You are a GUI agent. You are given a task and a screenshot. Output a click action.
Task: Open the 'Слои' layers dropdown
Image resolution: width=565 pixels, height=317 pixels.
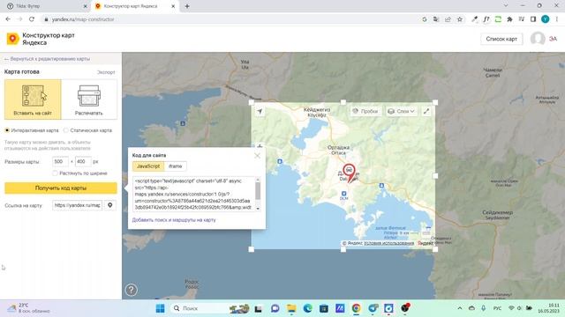click(401, 112)
